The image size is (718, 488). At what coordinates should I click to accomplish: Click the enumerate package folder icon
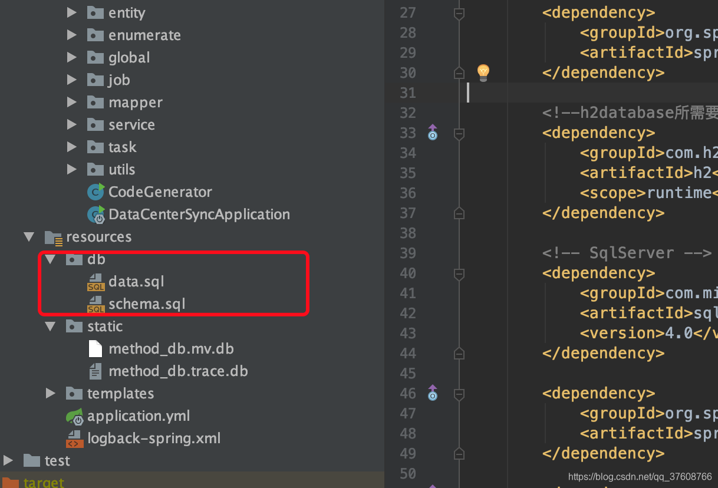coord(95,35)
